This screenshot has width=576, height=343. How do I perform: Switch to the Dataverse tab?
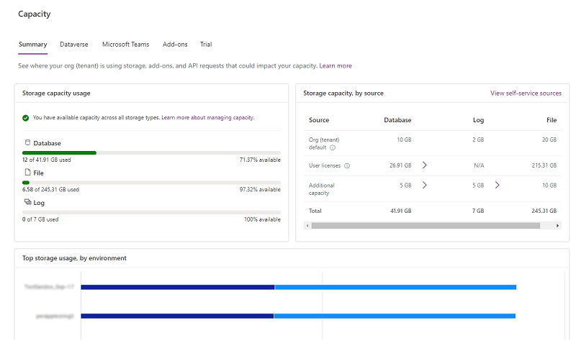(x=74, y=45)
